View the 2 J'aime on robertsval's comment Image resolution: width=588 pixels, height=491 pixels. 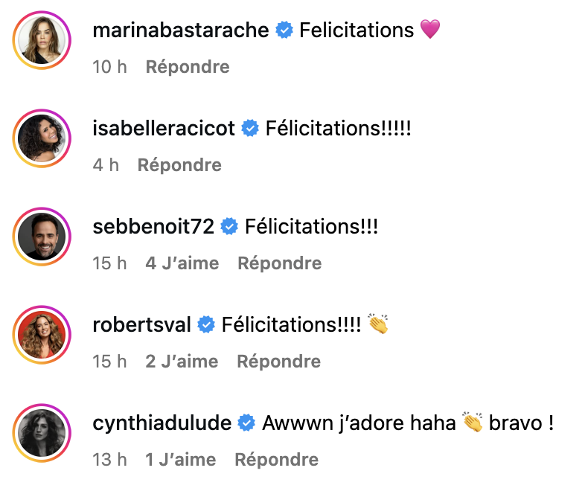pos(182,362)
